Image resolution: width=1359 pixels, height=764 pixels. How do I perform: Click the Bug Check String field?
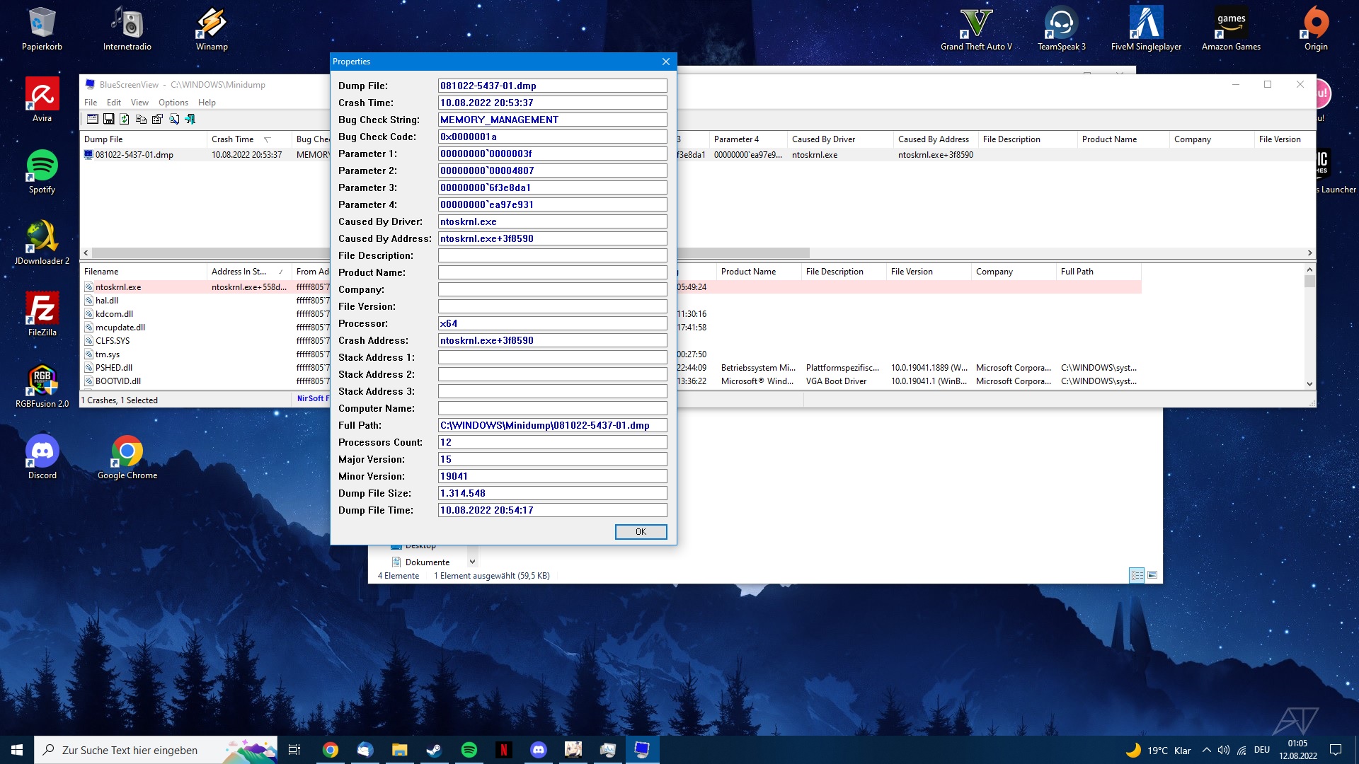[x=552, y=120]
